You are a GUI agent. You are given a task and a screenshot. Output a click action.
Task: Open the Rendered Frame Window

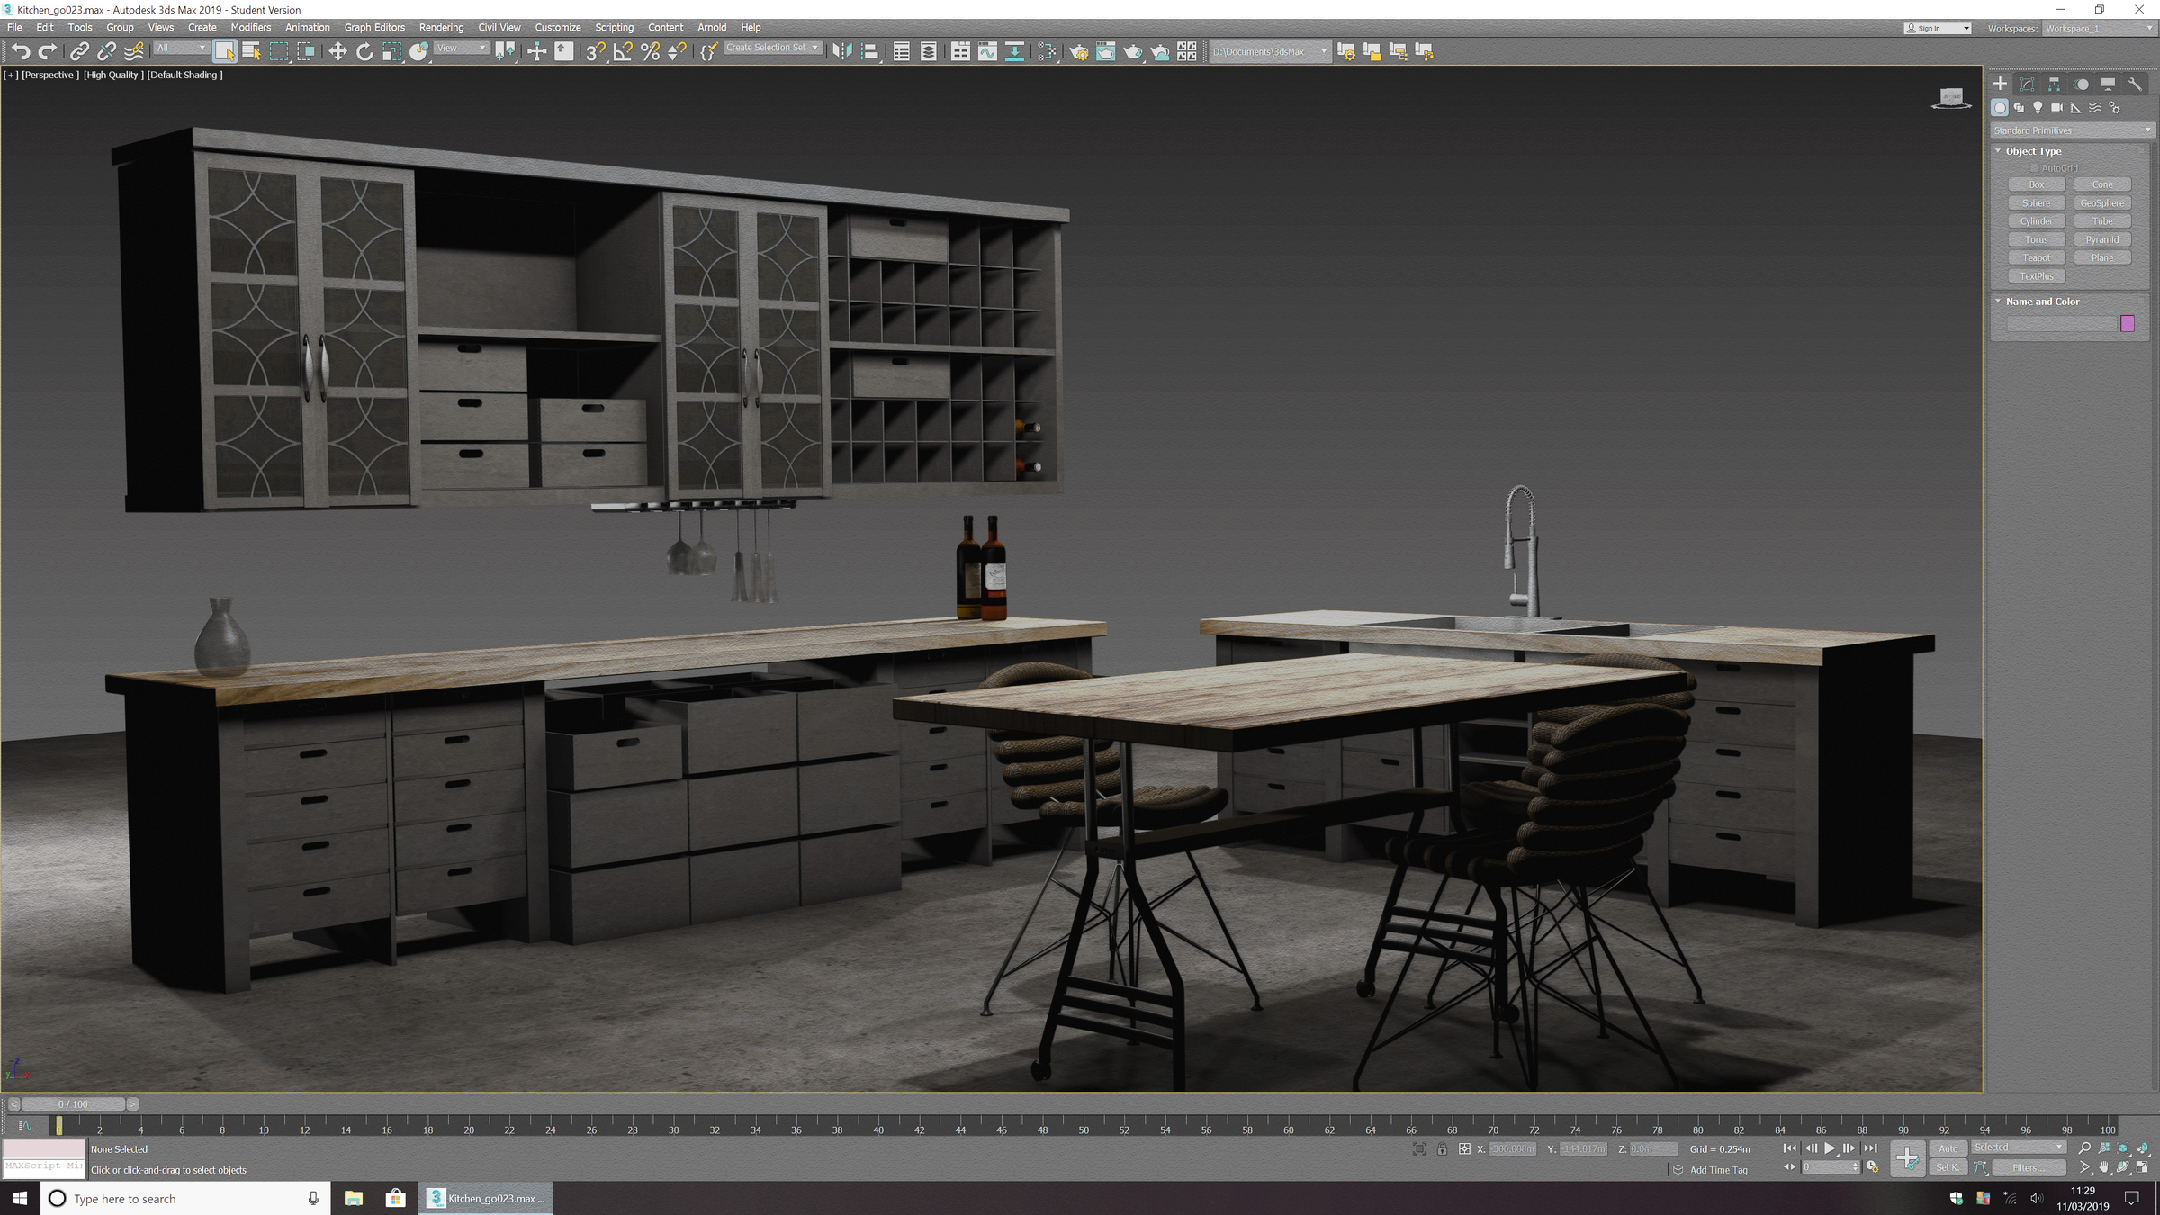click(1105, 51)
